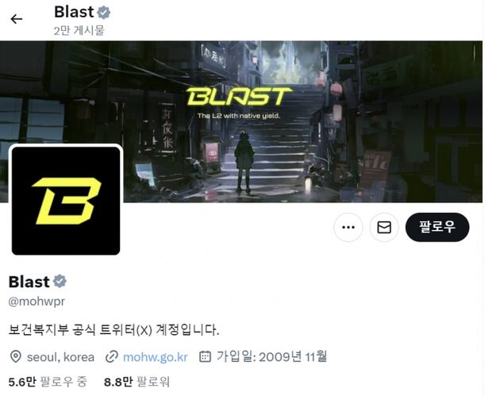Viewport: 489px width, 396px height.
Task: Open the three-dot more options menu
Action: (x=348, y=227)
